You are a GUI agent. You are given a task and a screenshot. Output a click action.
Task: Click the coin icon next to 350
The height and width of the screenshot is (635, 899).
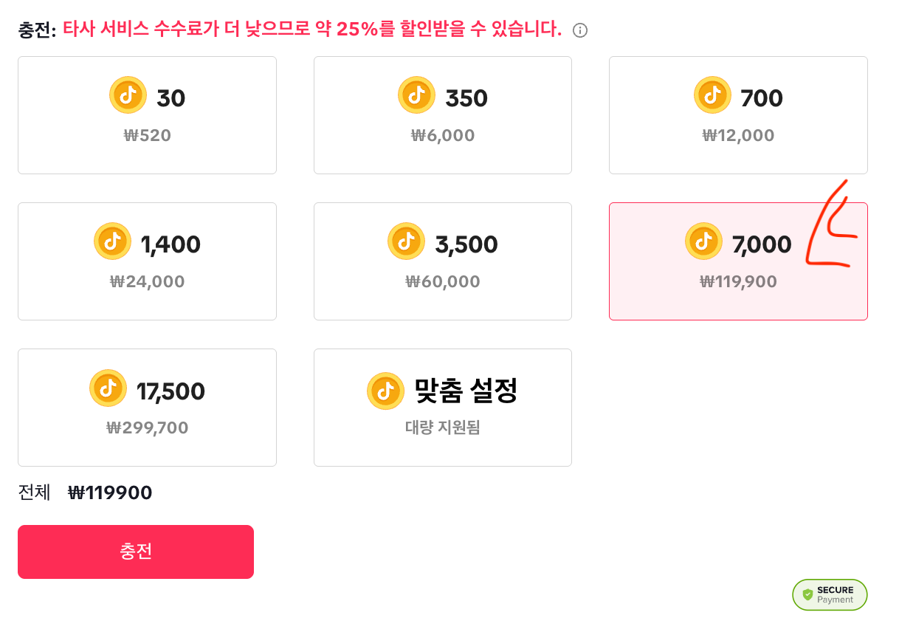point(416,95)
